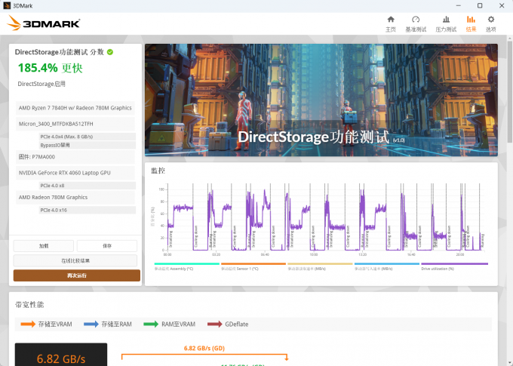
Task: Click the DirectStorage banner image
Action: click(x=321, y=100)
